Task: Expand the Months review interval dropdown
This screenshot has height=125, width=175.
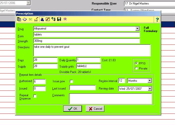Action: pyautogui.click(x=149, y=80)
